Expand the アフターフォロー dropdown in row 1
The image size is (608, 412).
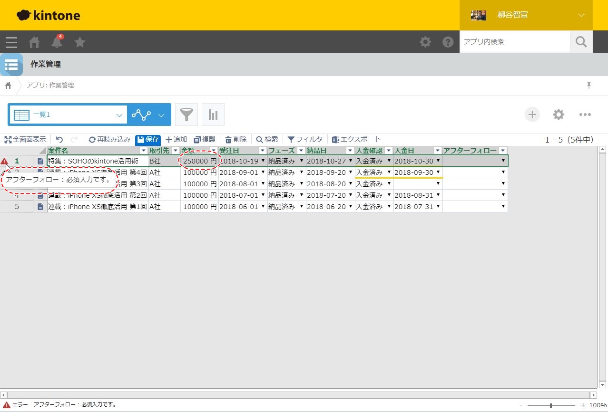coord(503,161)
